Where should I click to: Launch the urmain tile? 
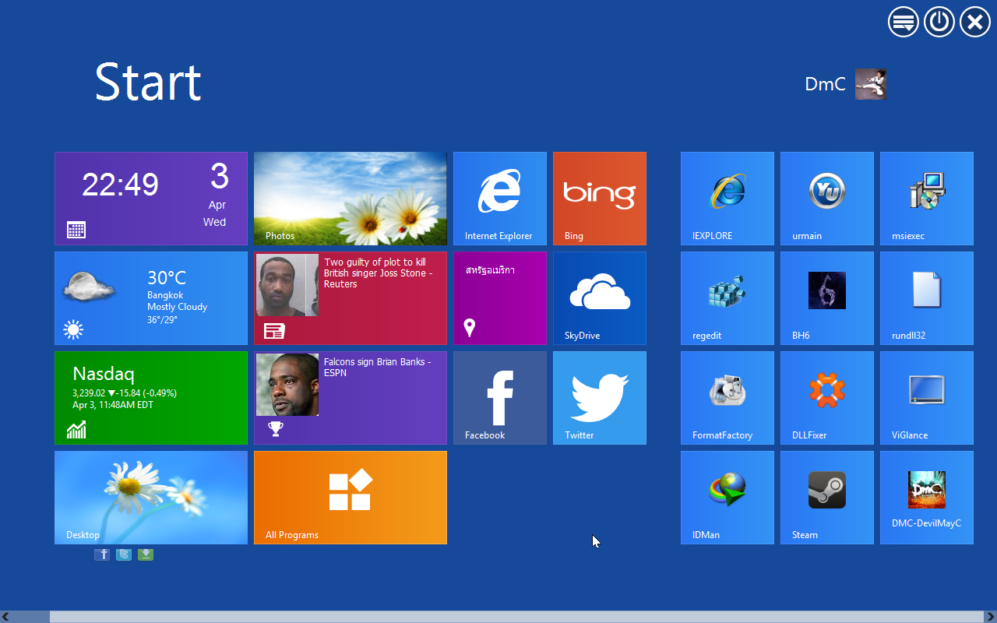[x=827, y=199]
